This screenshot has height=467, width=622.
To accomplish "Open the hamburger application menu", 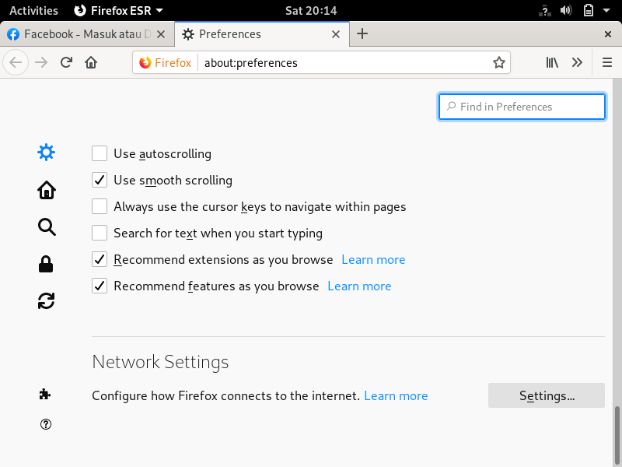I will coord(606,62).
